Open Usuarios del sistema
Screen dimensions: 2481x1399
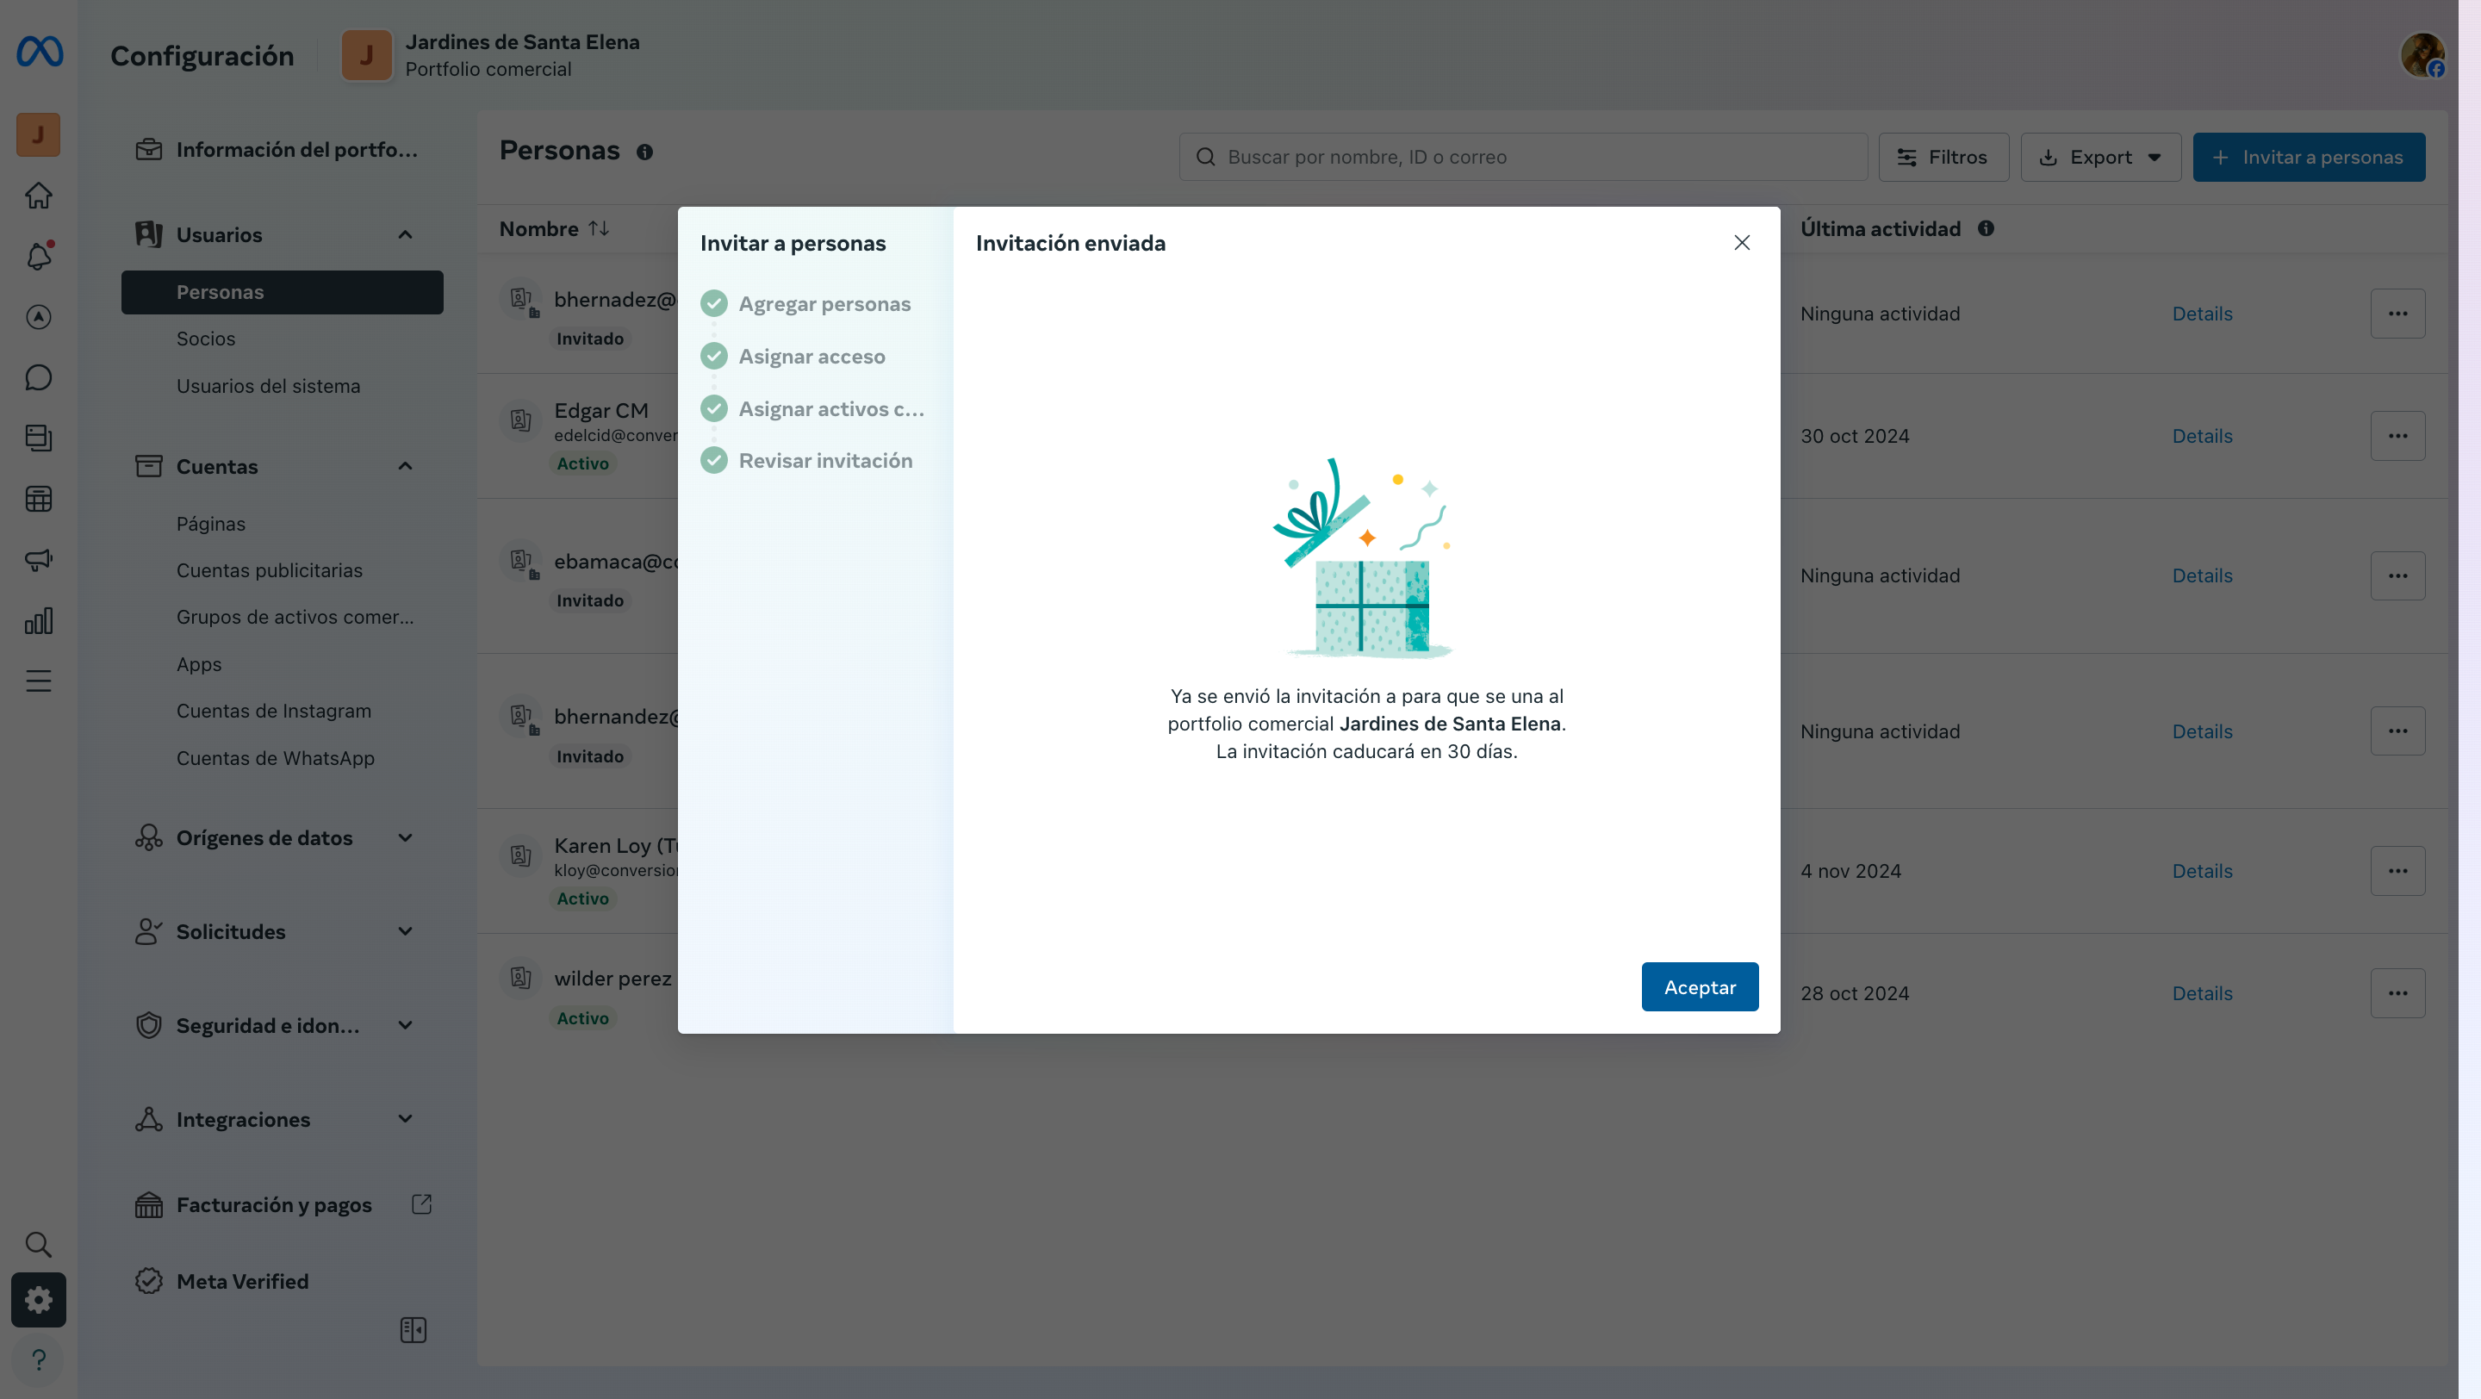click(x=268, y=386)
